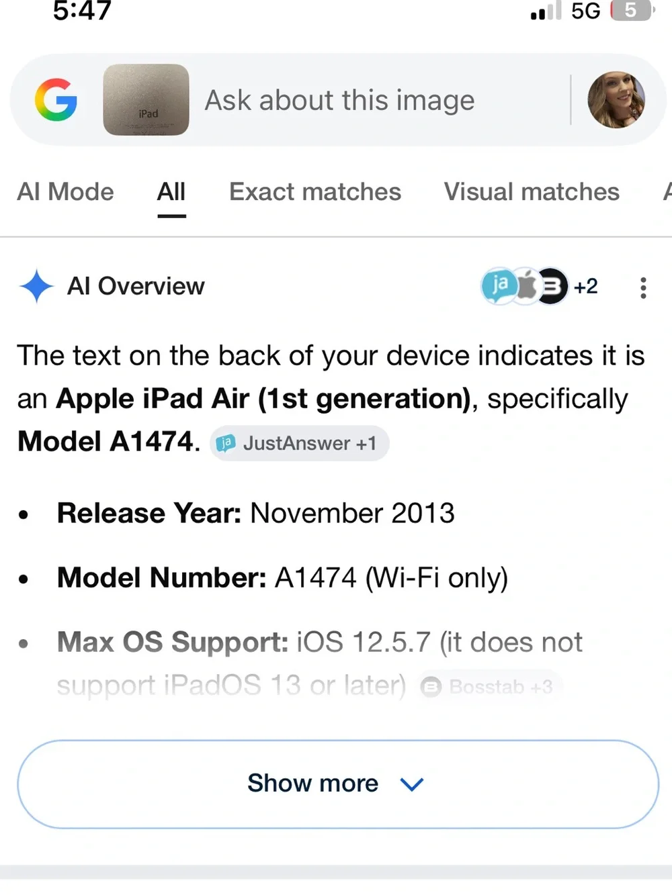672x895 pixels.
Task: Open the JustAnswer source icon
Action: point(499,286)
